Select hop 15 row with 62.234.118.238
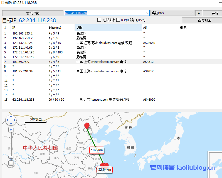222x178 pixels. pos(23,100)
